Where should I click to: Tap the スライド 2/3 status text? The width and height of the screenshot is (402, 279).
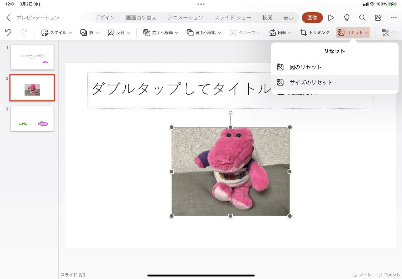(x=73, y=275)
